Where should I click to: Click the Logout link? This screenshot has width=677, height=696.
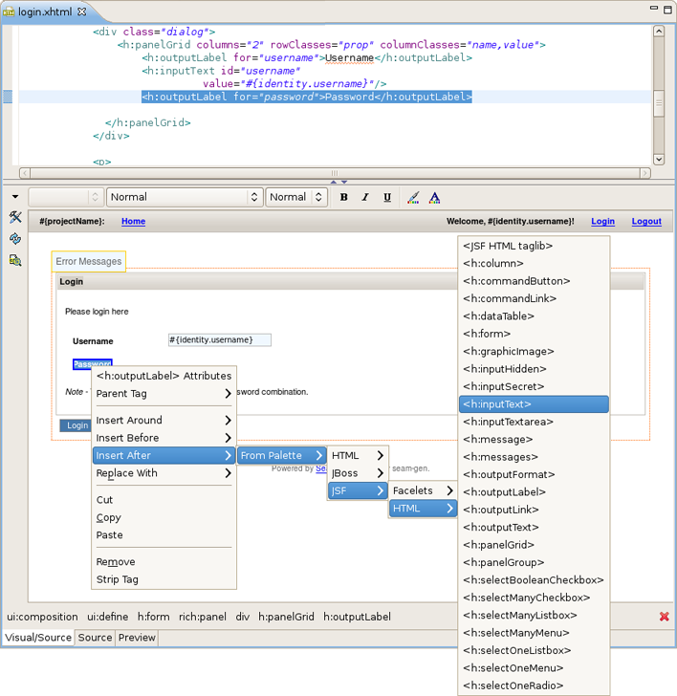(646, 222)
